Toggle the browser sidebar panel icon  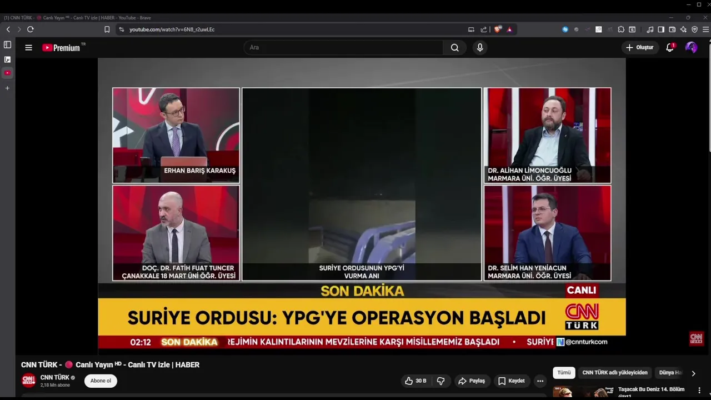pyautogui.click(x=661, y=29)
